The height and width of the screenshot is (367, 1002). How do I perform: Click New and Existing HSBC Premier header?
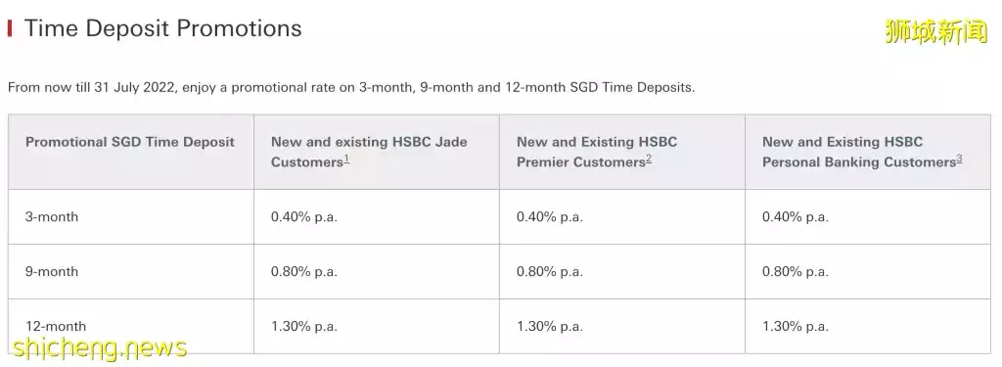point(597,152)
